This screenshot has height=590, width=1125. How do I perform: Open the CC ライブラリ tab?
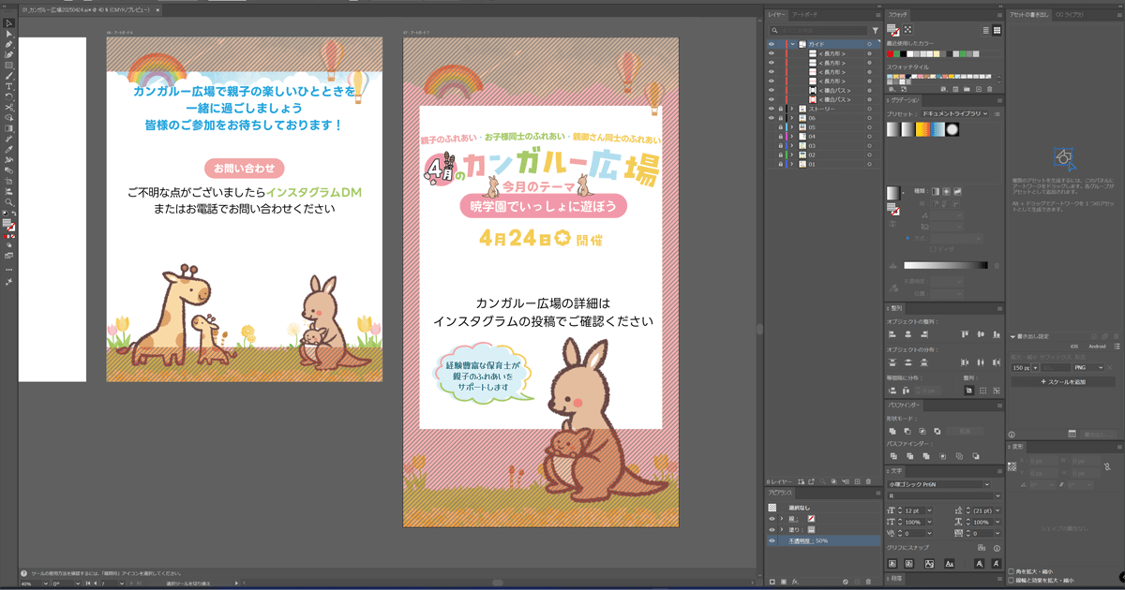coord(1069,15)
